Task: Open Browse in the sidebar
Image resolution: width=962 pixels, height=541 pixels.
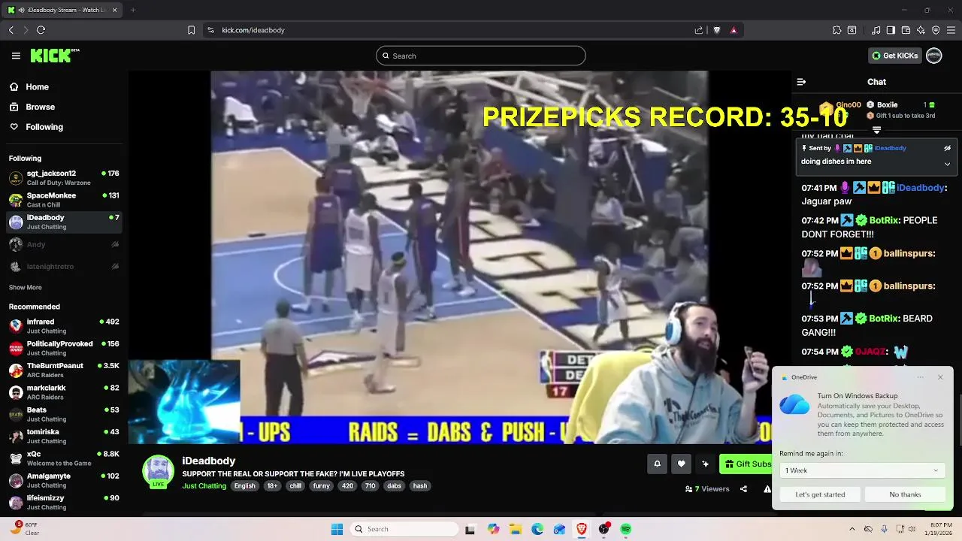Action: [40, 107]
